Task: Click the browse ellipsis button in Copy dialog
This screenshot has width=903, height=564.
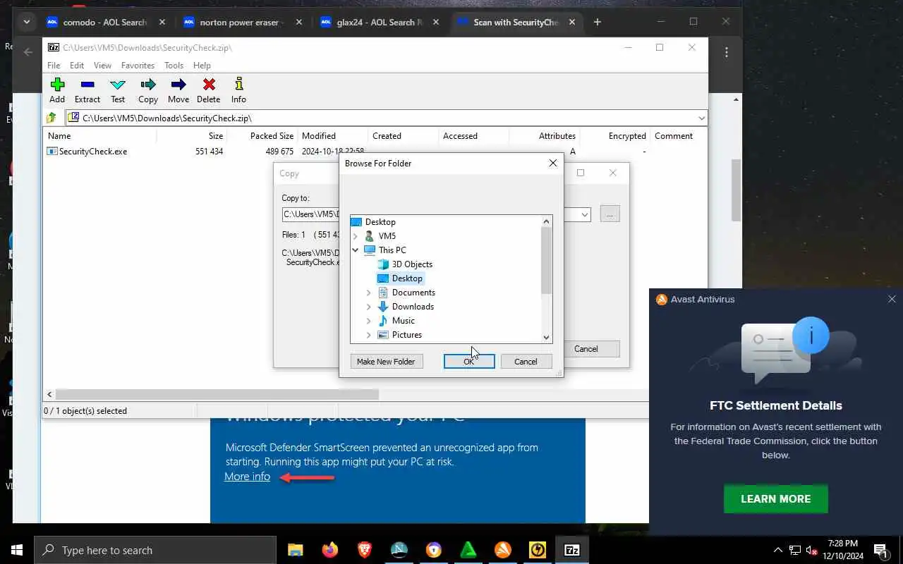Action: click(x=610, y=214)
